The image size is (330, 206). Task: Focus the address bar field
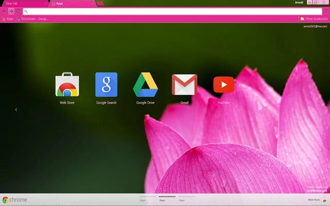click(x=172, y=11)
